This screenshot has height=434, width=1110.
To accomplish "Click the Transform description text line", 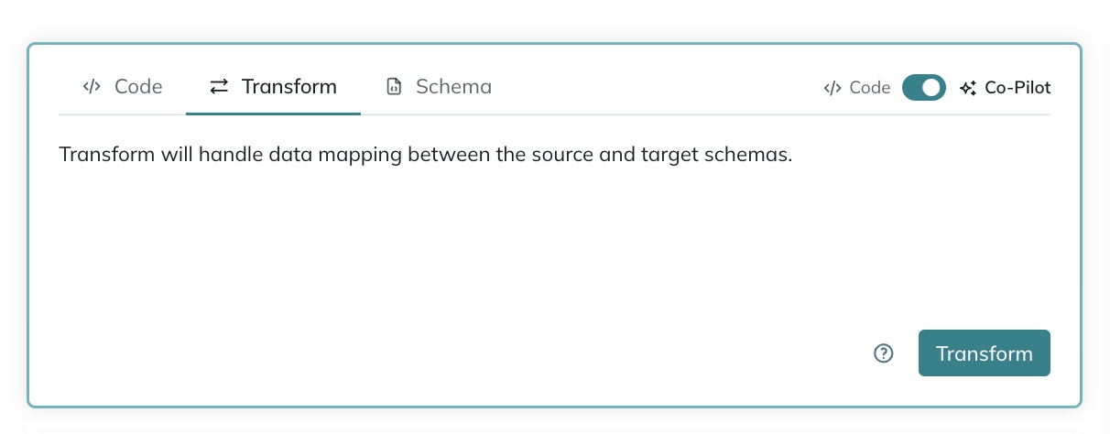I will tap(425, 154).
